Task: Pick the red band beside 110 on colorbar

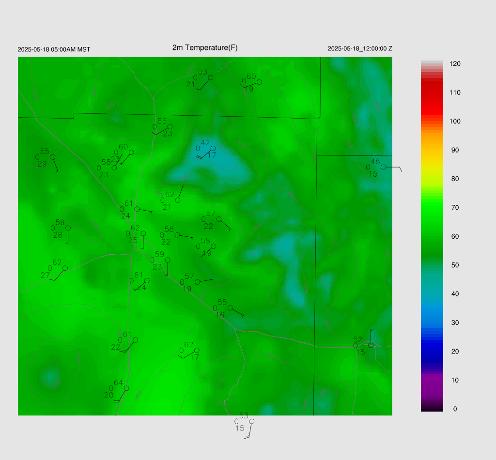Action: click(x=432, y=92)
